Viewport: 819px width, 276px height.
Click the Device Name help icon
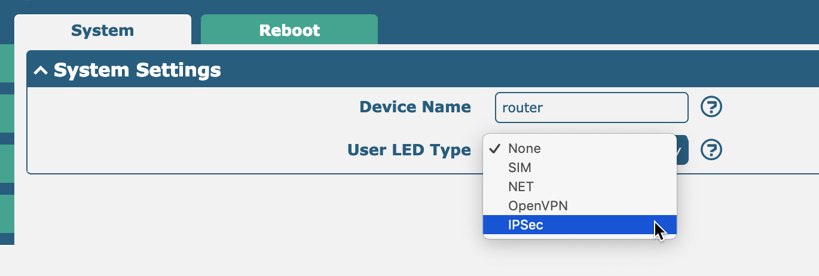(x=711, y=107)
